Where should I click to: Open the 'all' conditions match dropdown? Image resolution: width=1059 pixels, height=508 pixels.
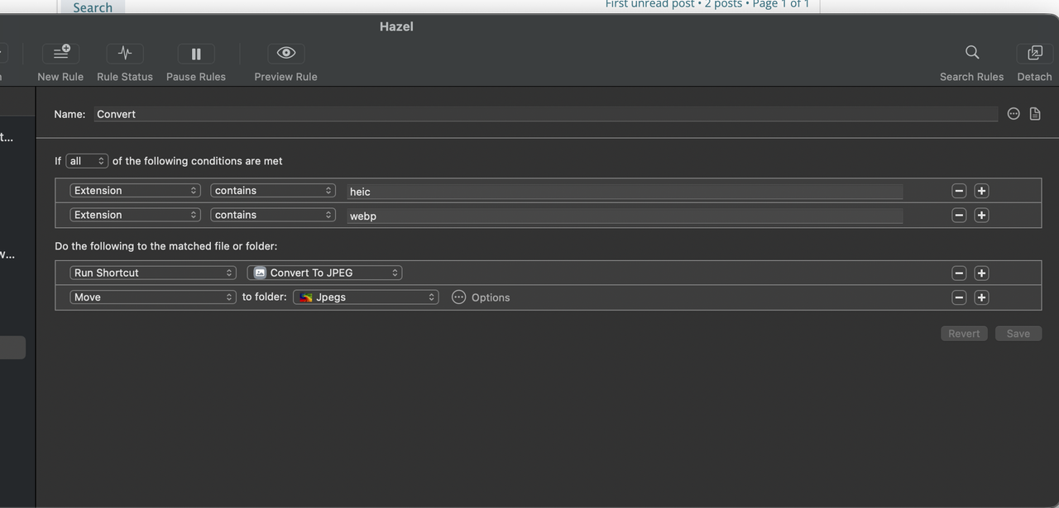point(87,161)
